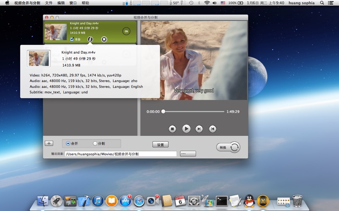
Task: Skip forward to next frame button
Action: tap(199, 129)
